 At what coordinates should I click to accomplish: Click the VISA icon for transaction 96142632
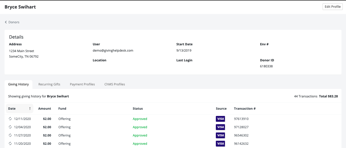[x=220, y=143]
